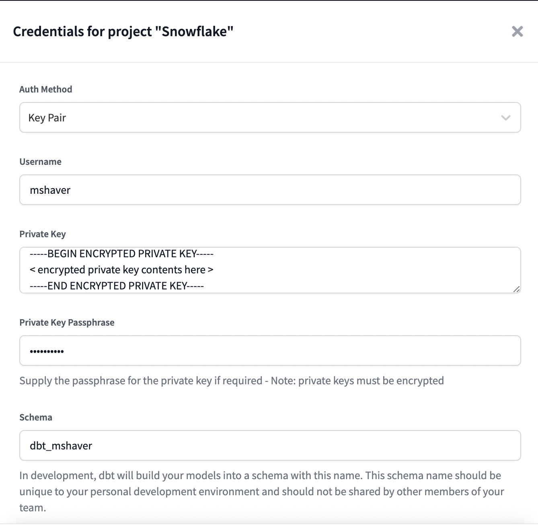Screen dimensions: 538x525
Task: Click the encrypted private key contents
Action: tap(122, 270)
